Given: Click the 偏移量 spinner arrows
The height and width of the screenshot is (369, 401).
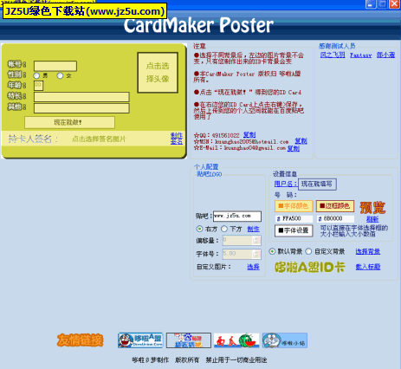Looking at the screenshot, I should click(x=256, y=240).
